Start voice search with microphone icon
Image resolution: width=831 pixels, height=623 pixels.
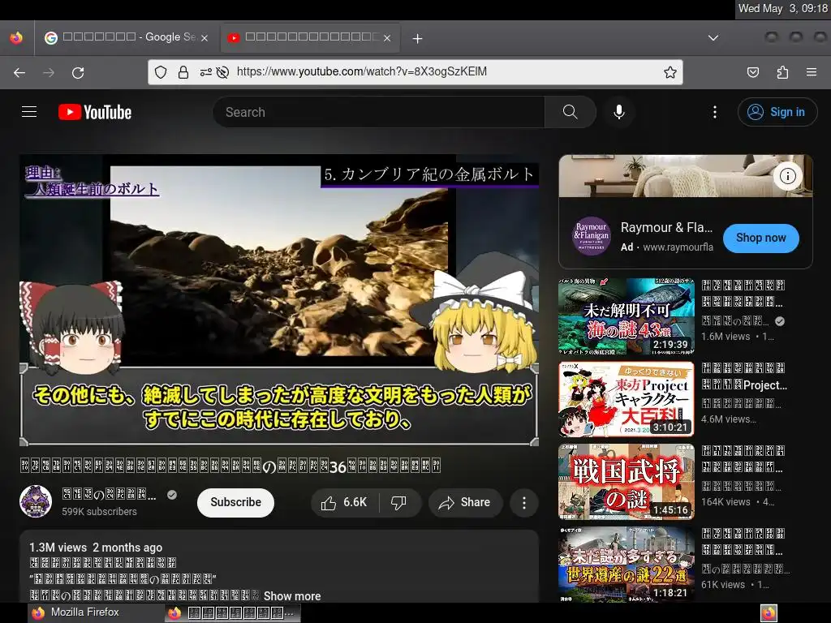618,112
